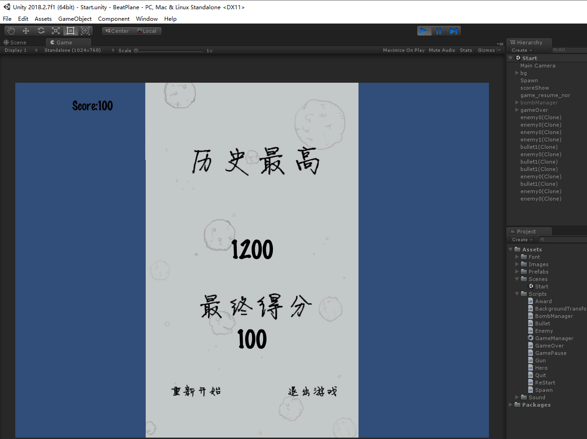This screenshot has height=439, width=587.
Task: Click the Step frame button
Action: coord(453,31)
